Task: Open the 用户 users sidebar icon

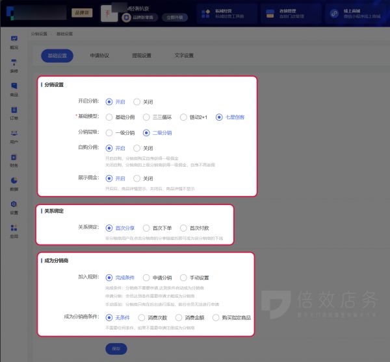Action: 14,136
